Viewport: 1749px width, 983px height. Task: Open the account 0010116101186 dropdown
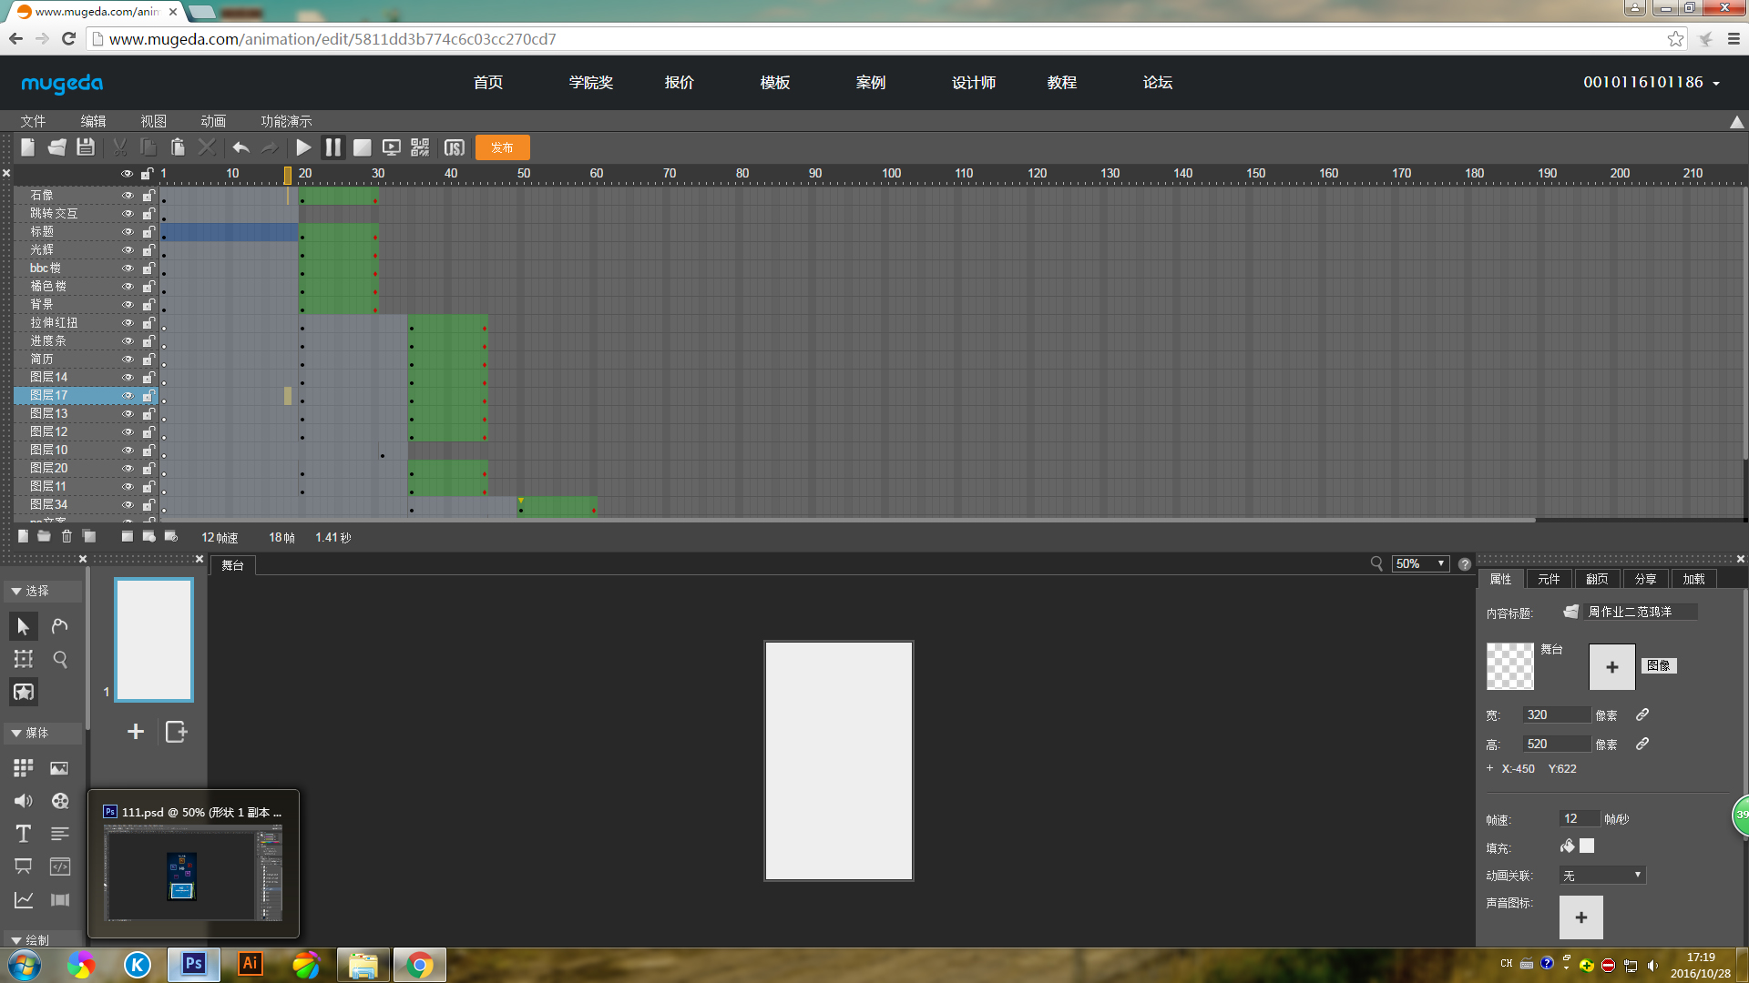pos(1651,82)
